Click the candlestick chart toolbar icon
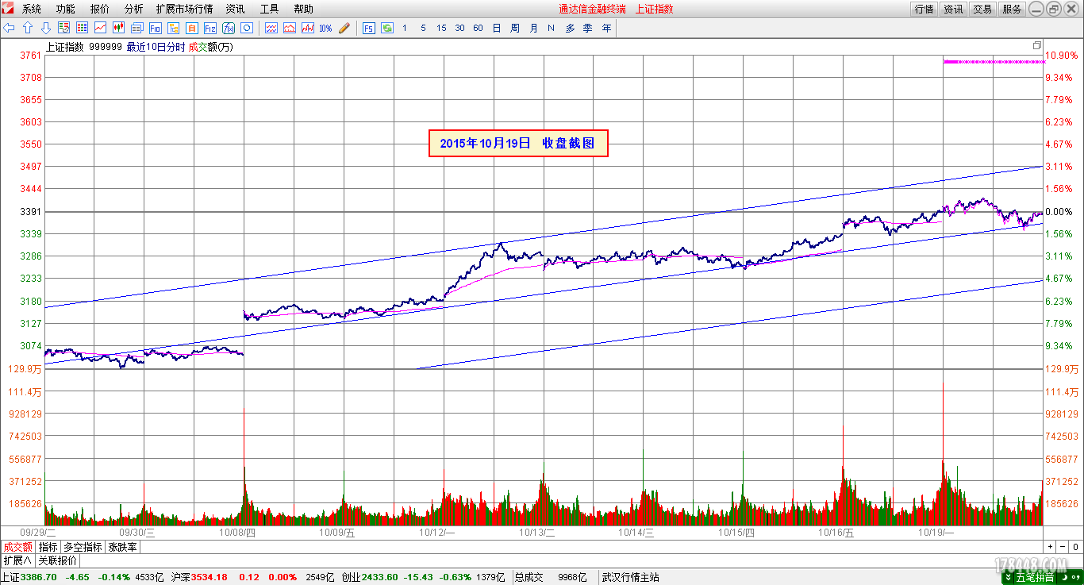Image resolution: width=1084 pixels, height=585 pixels. (x=119, y=28)
